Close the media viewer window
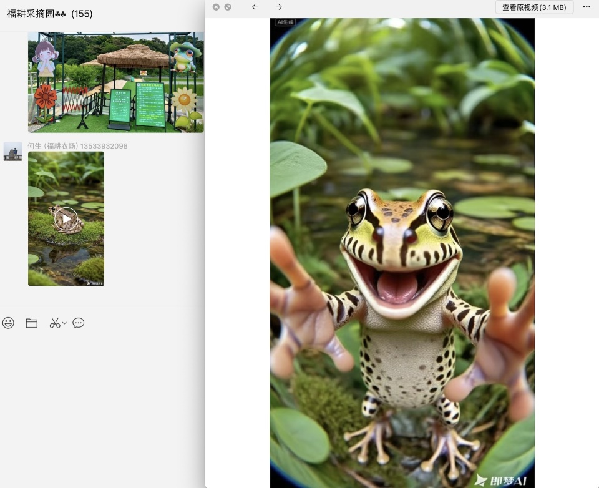This screenshot has height=488, width=599. coord(216,7)
